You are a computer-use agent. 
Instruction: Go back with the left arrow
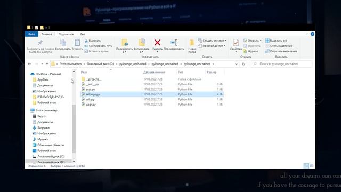pos(30,64)
